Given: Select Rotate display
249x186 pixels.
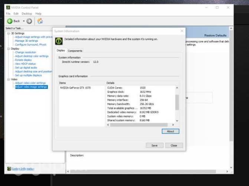Looking at the screenshot, I should (23, 60).
